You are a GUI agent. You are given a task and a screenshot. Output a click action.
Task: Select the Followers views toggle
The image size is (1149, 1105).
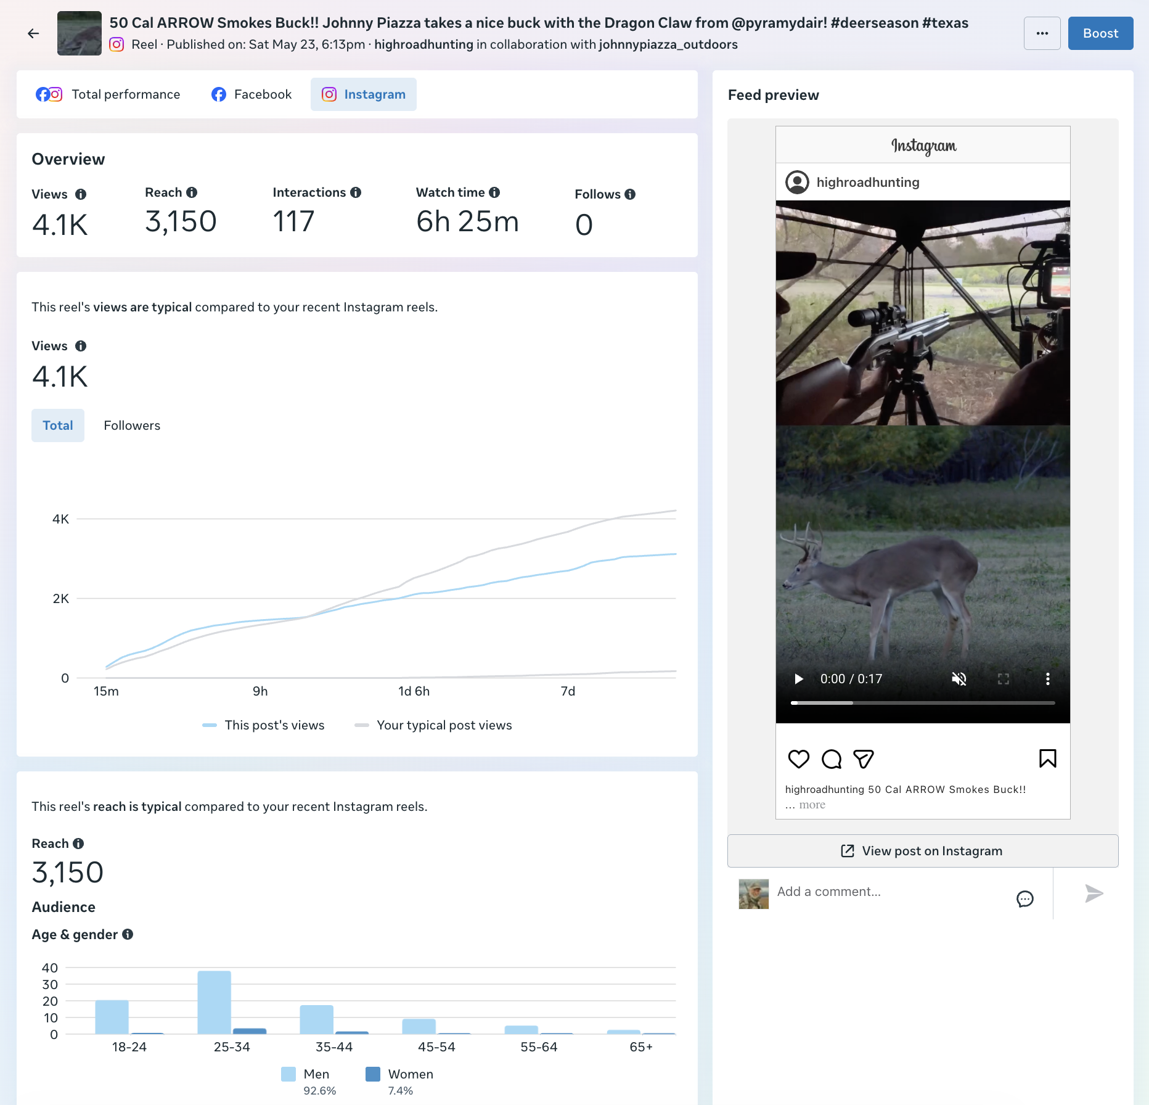pos(132,425)
